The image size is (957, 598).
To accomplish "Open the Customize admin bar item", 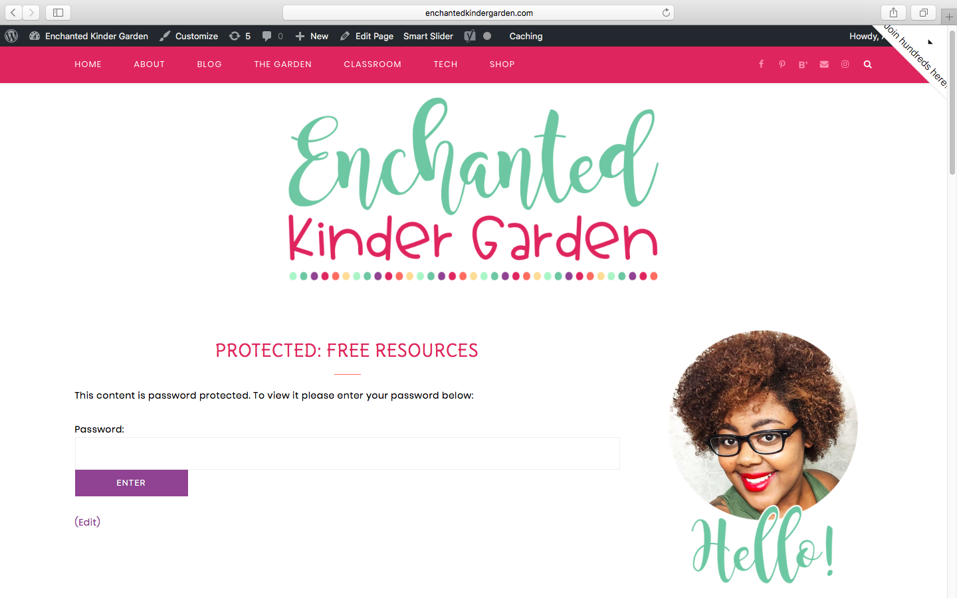I will click(x=189, y=36).
